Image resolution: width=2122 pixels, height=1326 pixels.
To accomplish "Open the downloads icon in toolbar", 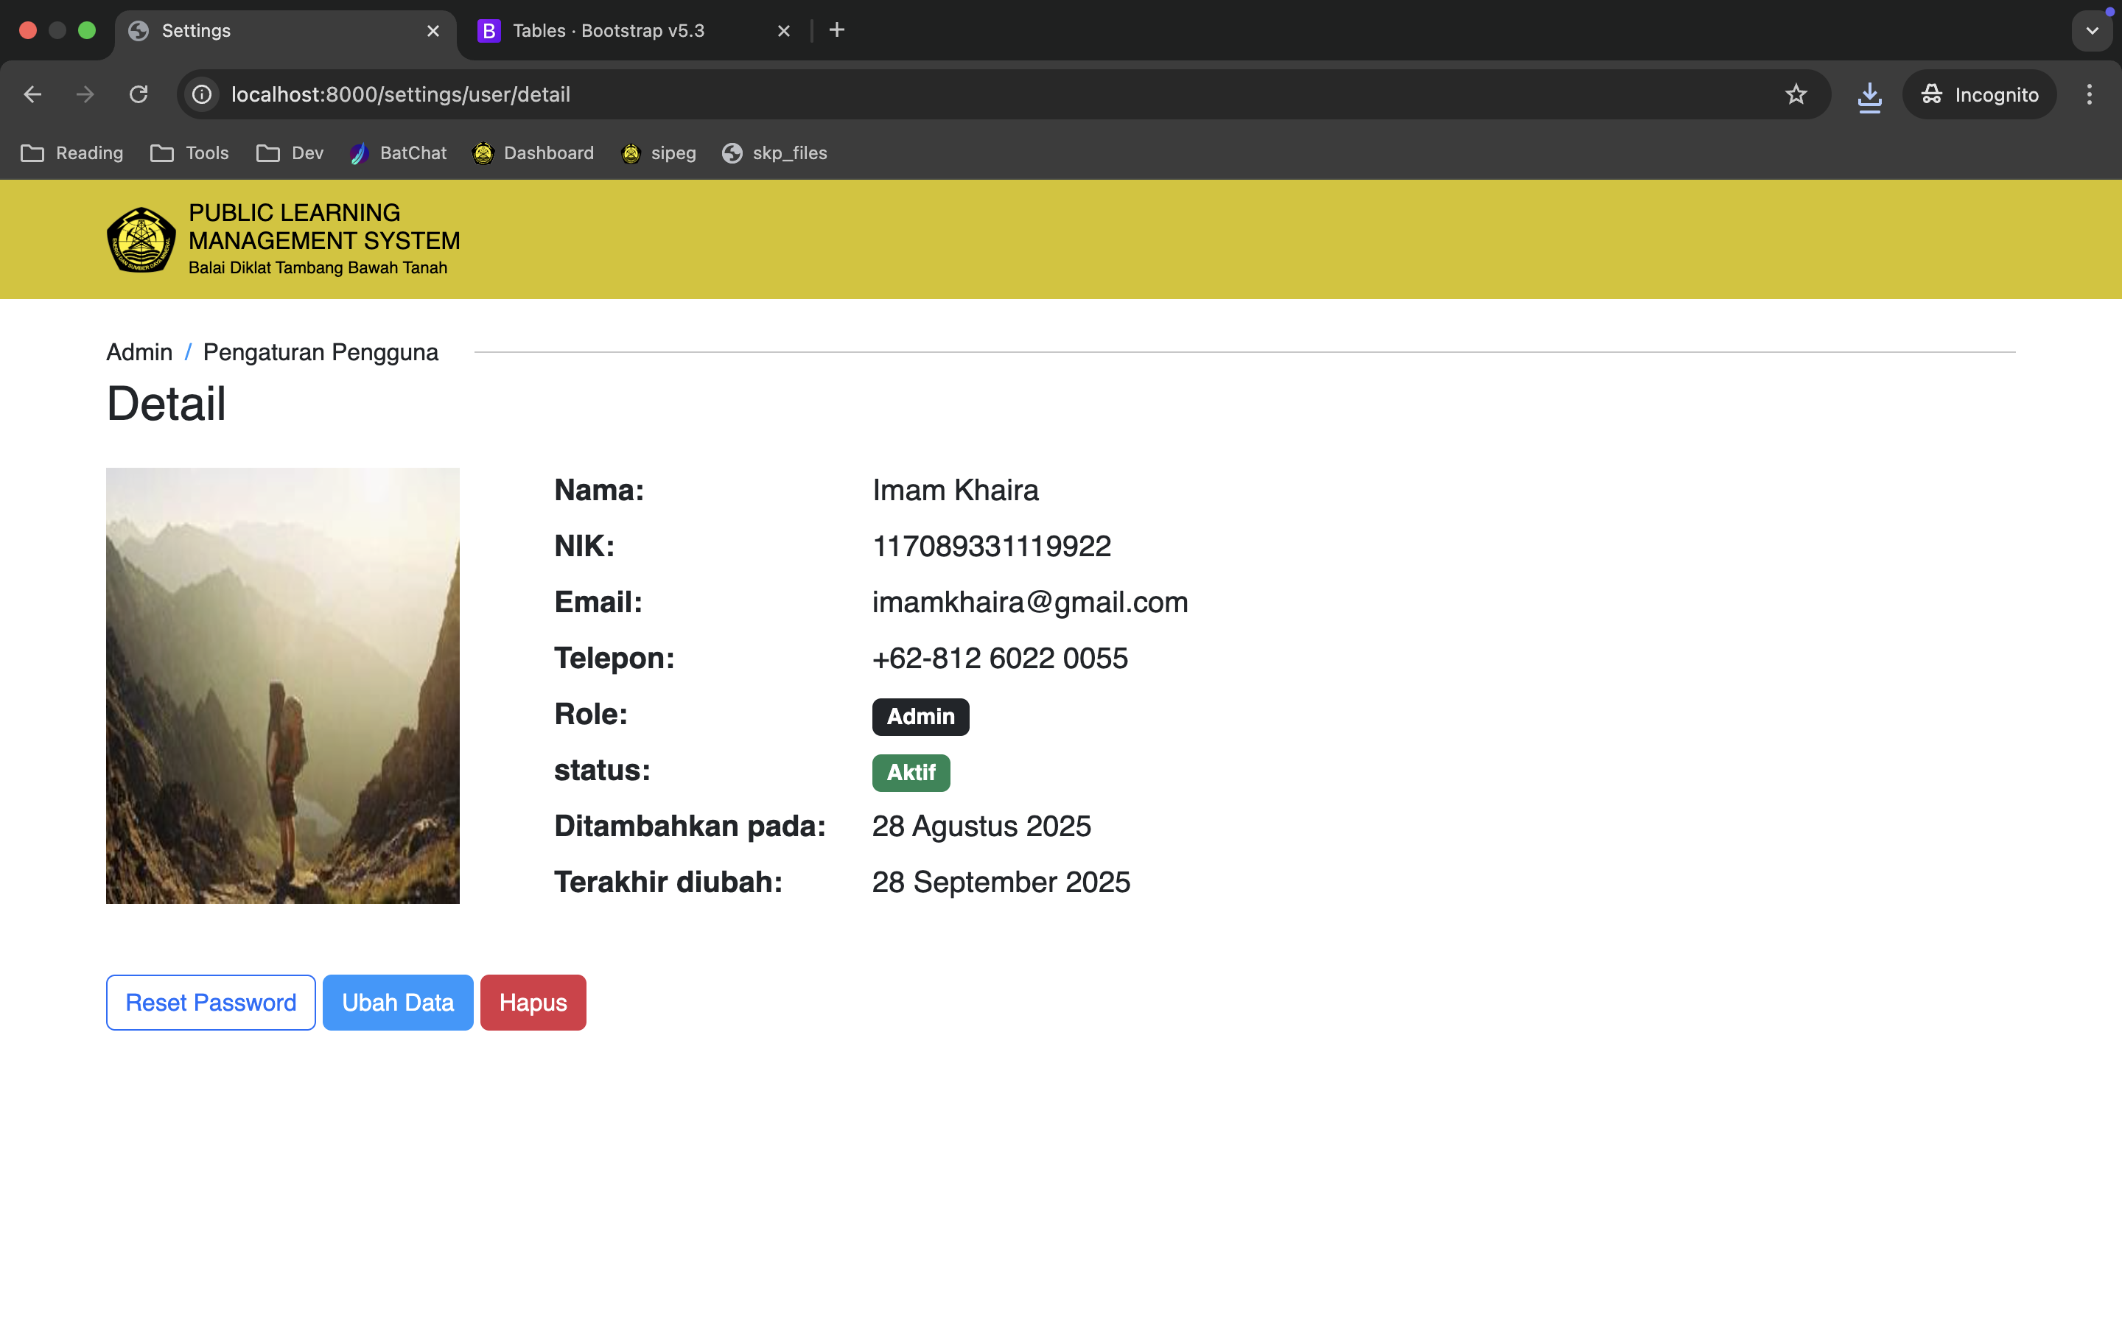I will (x=1869, y=95).
